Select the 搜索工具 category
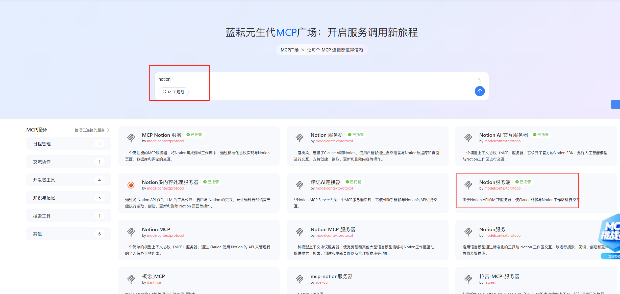Screen dimensions: 620x294 point(69,216)
